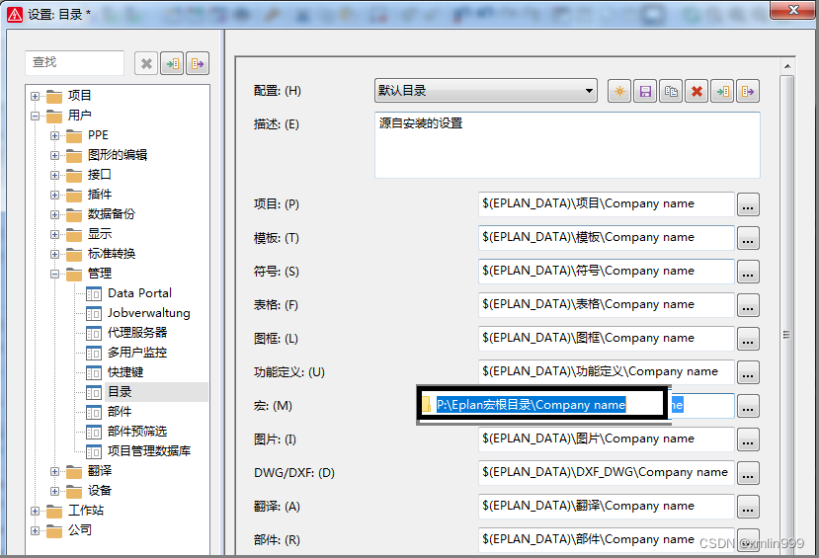Click the export icon in the configuration toolbar
The height and width of the screenshot is (558, 819).
tap(748, 91)
